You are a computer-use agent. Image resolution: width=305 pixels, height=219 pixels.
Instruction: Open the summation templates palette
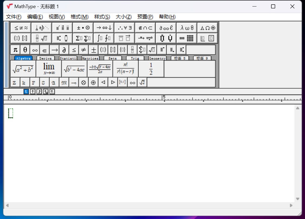pyautogui.click(x=83, y=38)
